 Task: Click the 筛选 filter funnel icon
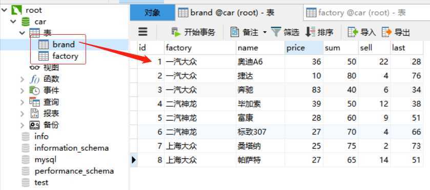[276, 32]
